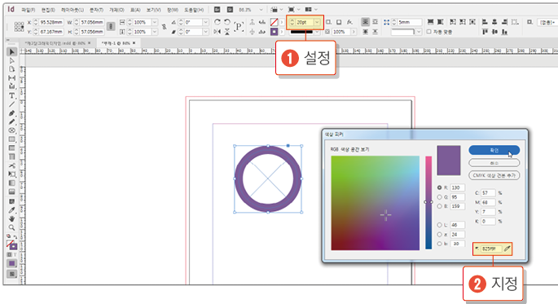The height and width of the screenshot is (304, 558).
Task: Open the scale Y percentage dropdown
Action: coord(155,32)
